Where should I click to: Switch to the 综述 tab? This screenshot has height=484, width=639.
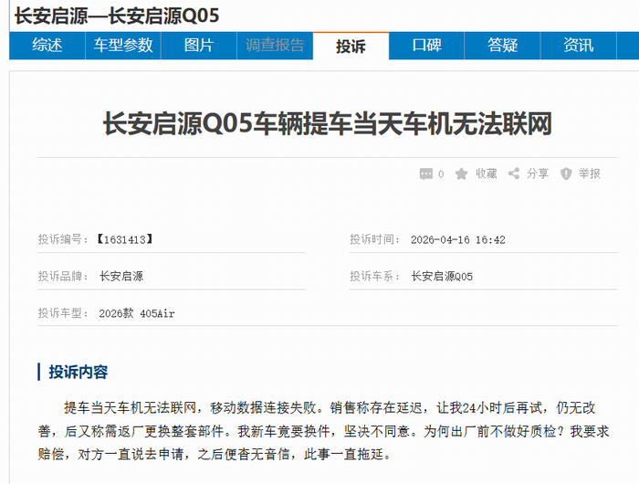pos(47,46)
